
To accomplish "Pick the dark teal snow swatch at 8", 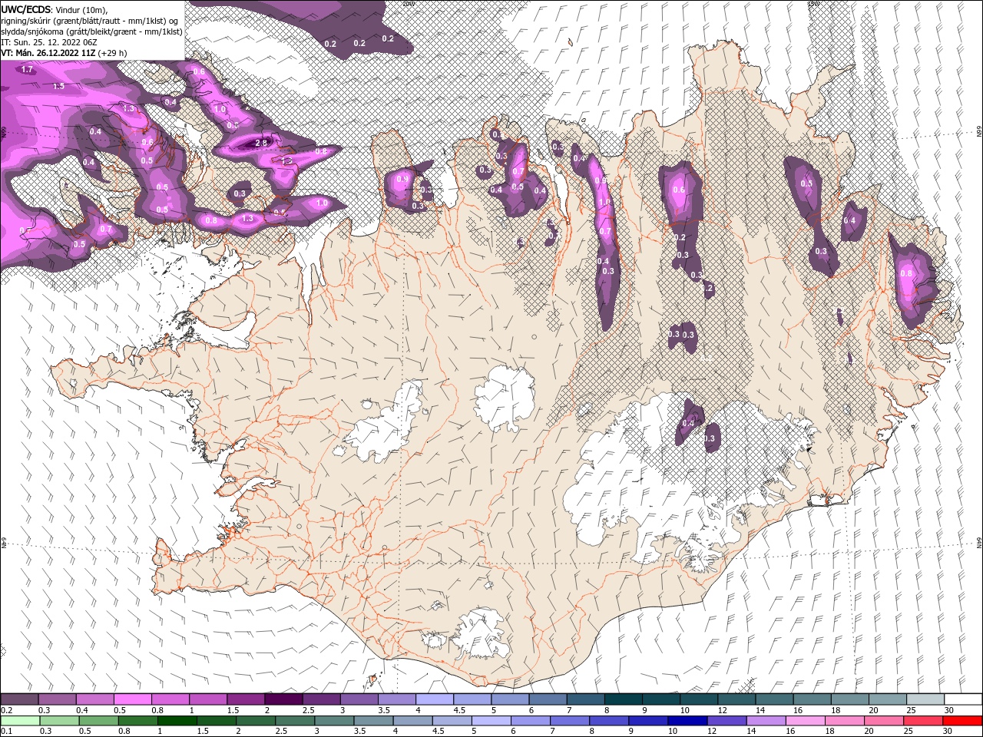I will (x=624, y=699).
